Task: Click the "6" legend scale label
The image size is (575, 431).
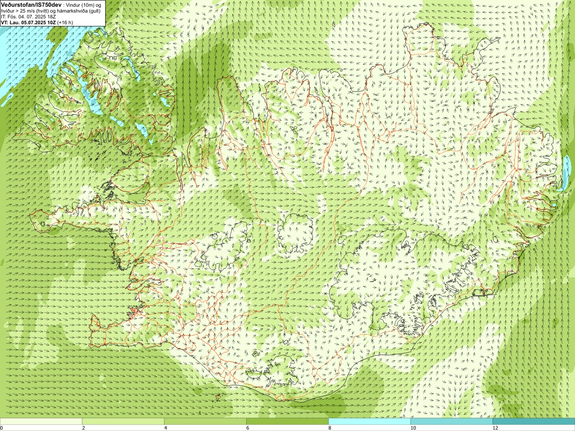Action: pyautogui.click(x=248, y=428)
